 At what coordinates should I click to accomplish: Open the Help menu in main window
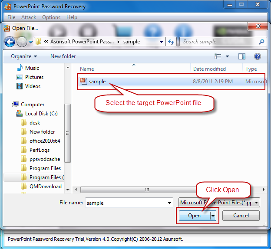[x=72, y=17]
